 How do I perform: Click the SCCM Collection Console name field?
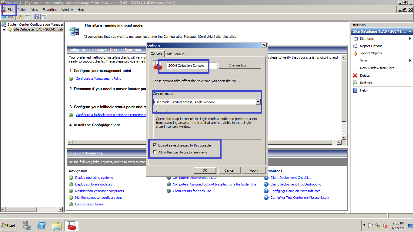192,66
